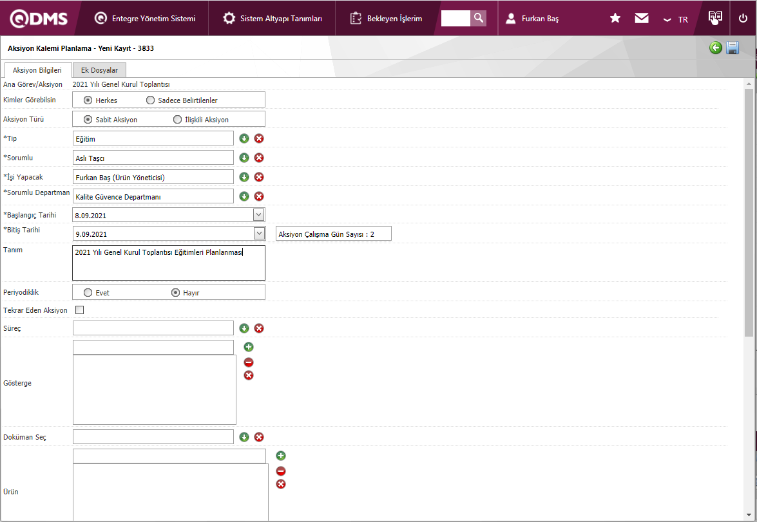Click the green back arrow icon

click(x=715, y=48)
